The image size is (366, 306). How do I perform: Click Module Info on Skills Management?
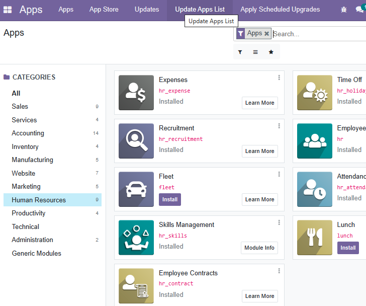tap(259, 248)
